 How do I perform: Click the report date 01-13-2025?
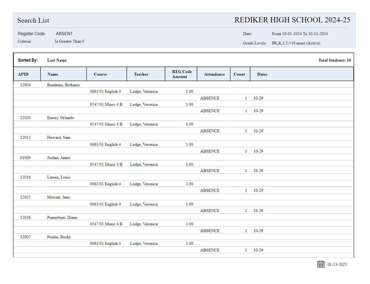[x=337, y=265]
